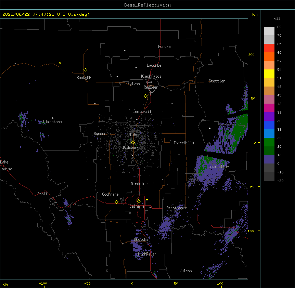295x288 pixels.
Task: Click the Cochrane label
Action: pos(110,194)
